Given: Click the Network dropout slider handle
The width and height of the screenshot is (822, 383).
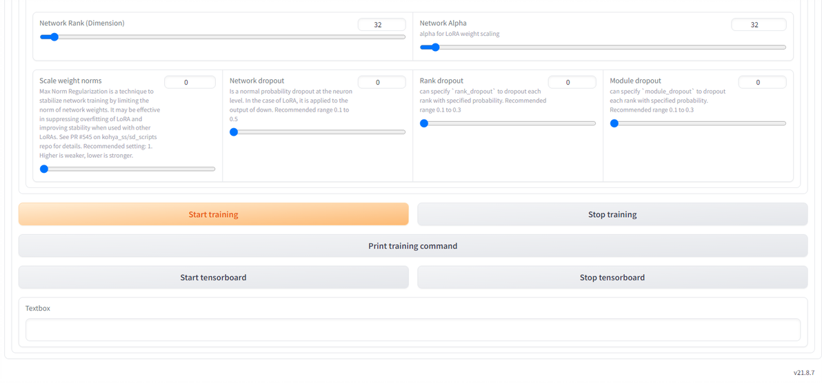Looking at the screenshot, I should (x=234, y=132).
